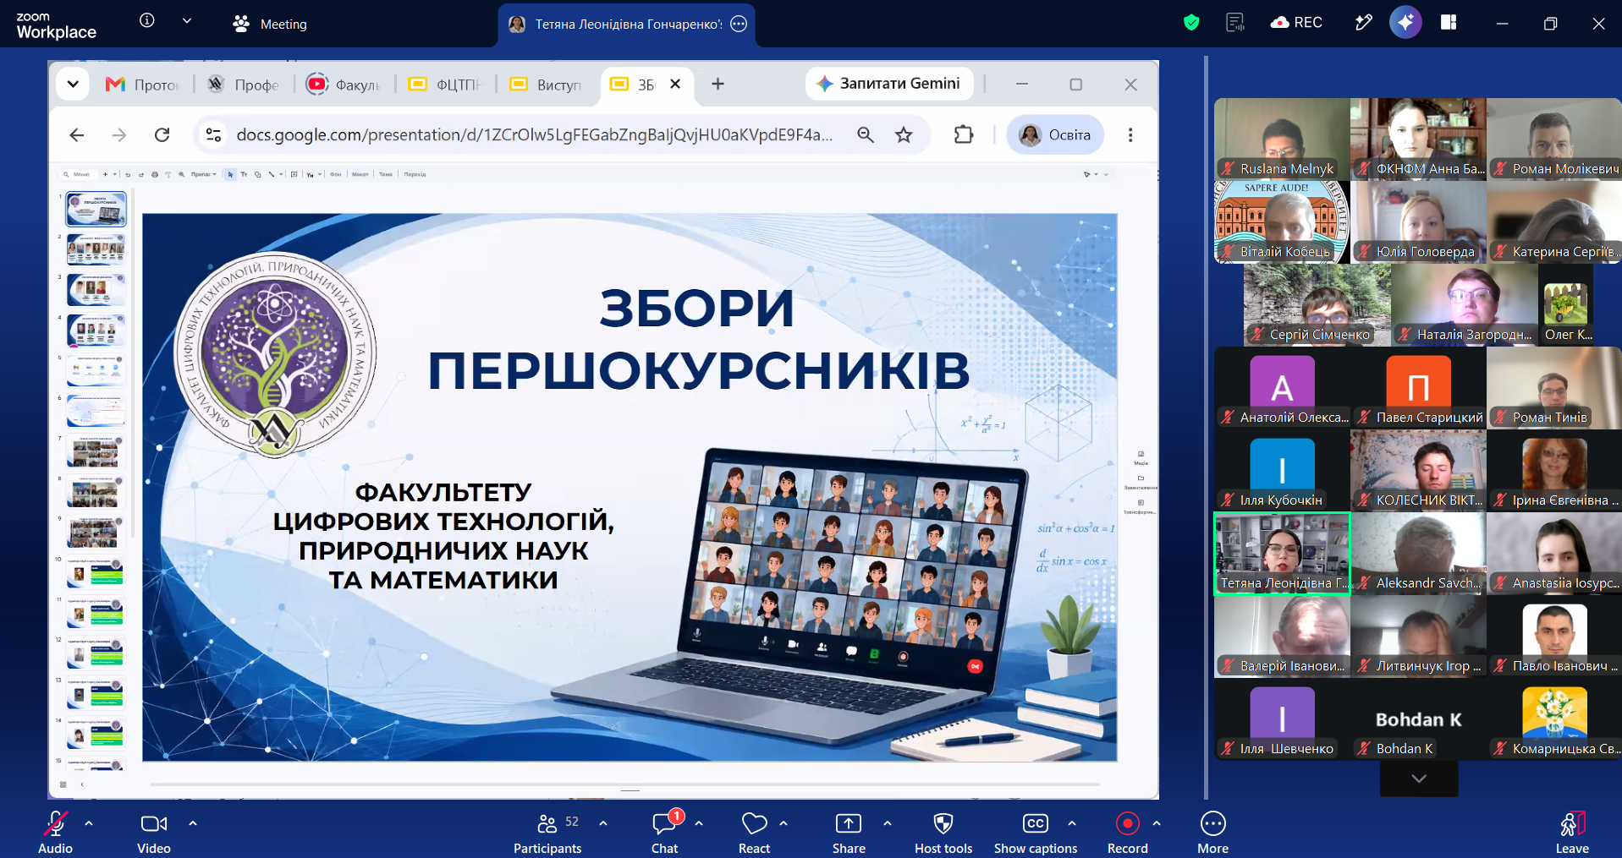This screenshot has width=1622, height=858.
Task: Open a new browser tab
Action: pos(718,84)
